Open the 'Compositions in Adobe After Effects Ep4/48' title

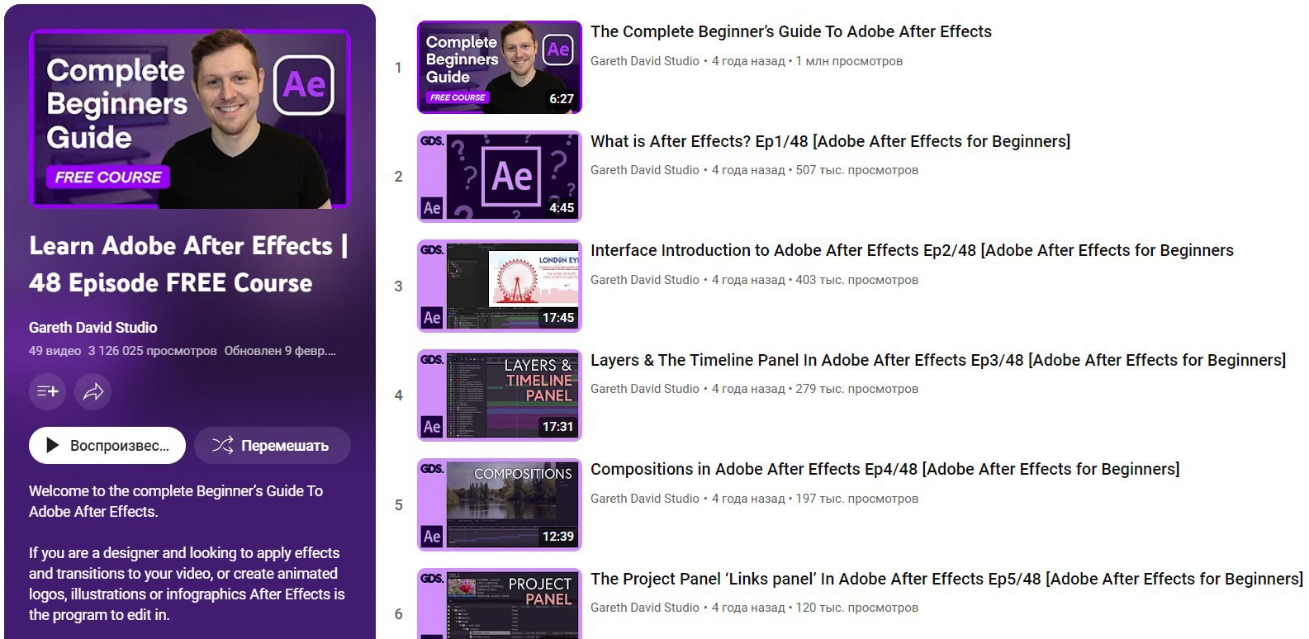click(x=885, y=470)
